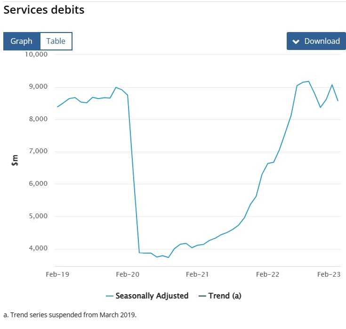Screen dimensions: 346x329
Task: Switch to the Table tab
Action: [x=56, y=41]
